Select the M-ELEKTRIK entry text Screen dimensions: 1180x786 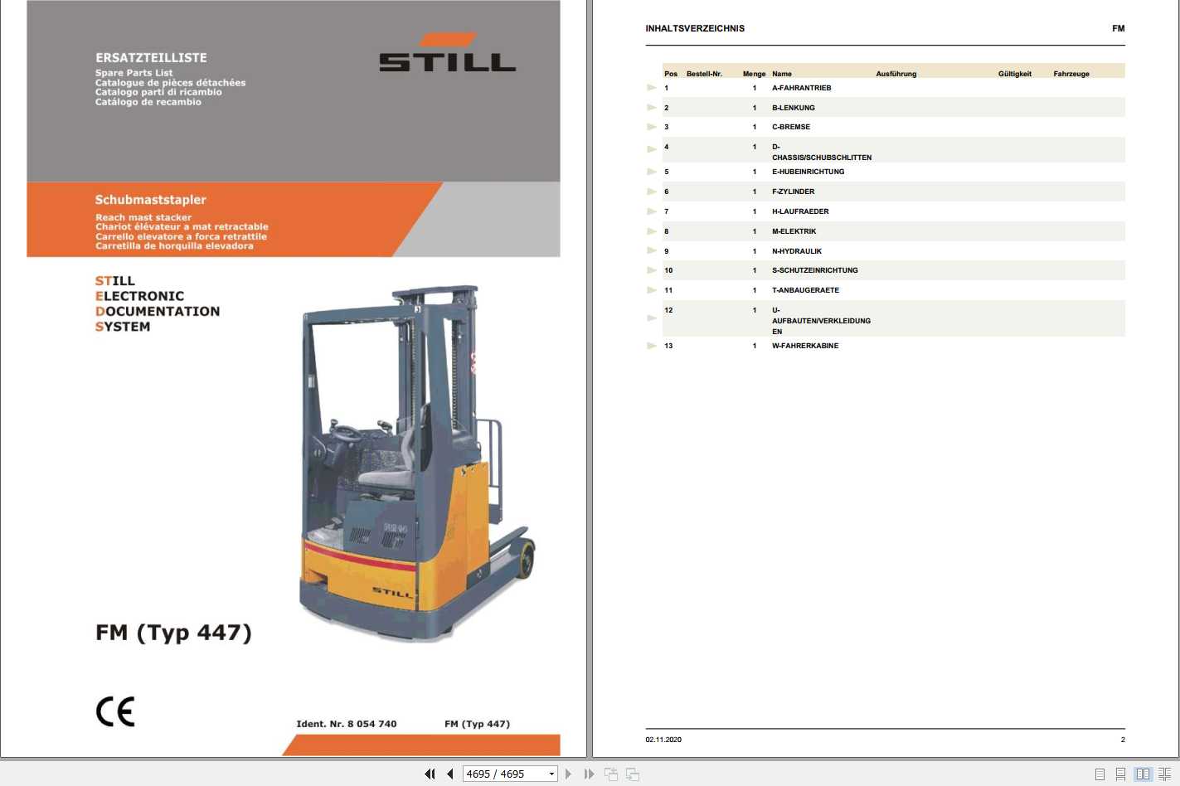794,231
